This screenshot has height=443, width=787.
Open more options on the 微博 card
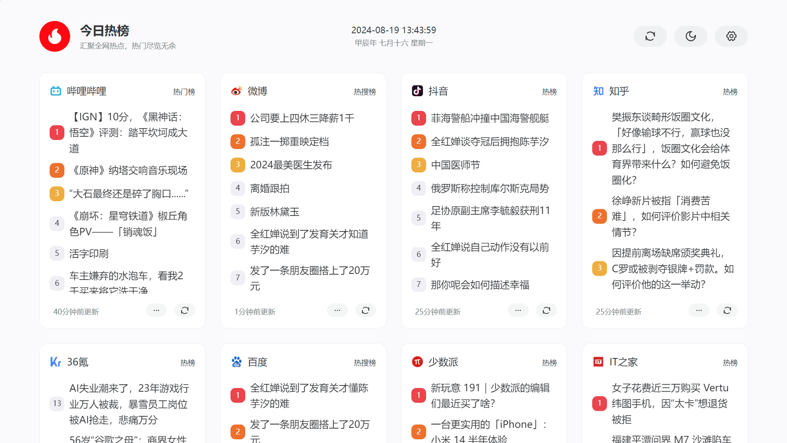(337, 310)
